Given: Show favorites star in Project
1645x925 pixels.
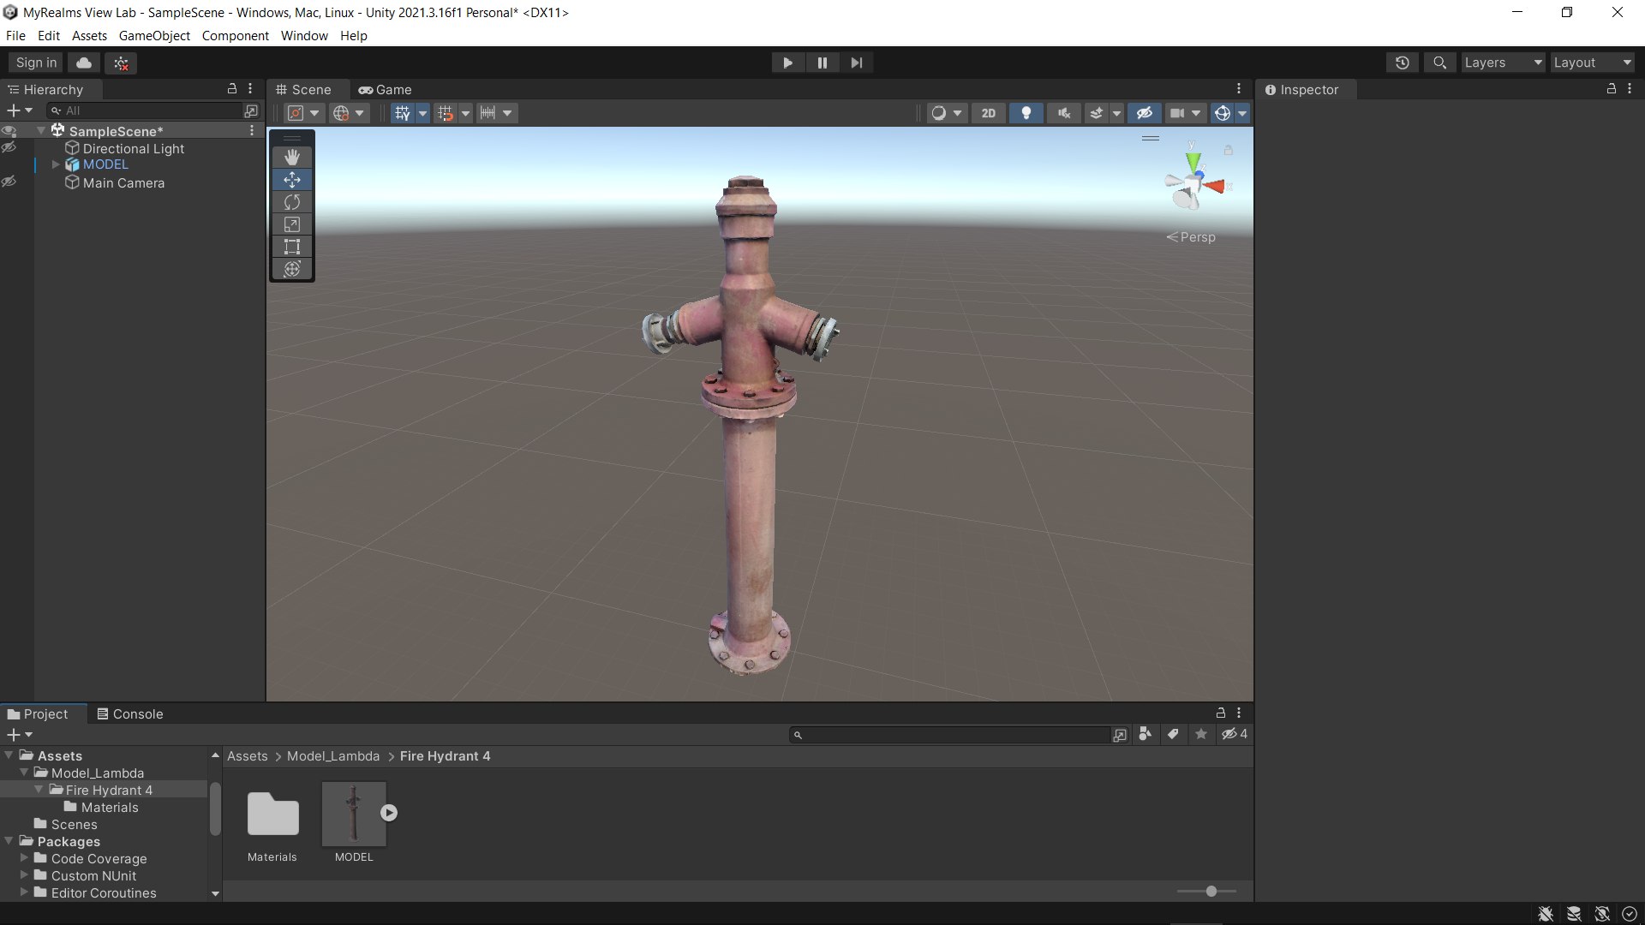Looking at the screenshot, I should pos(1201,734).
